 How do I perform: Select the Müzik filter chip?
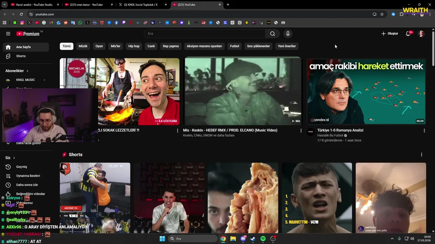(x=83, y=46)
